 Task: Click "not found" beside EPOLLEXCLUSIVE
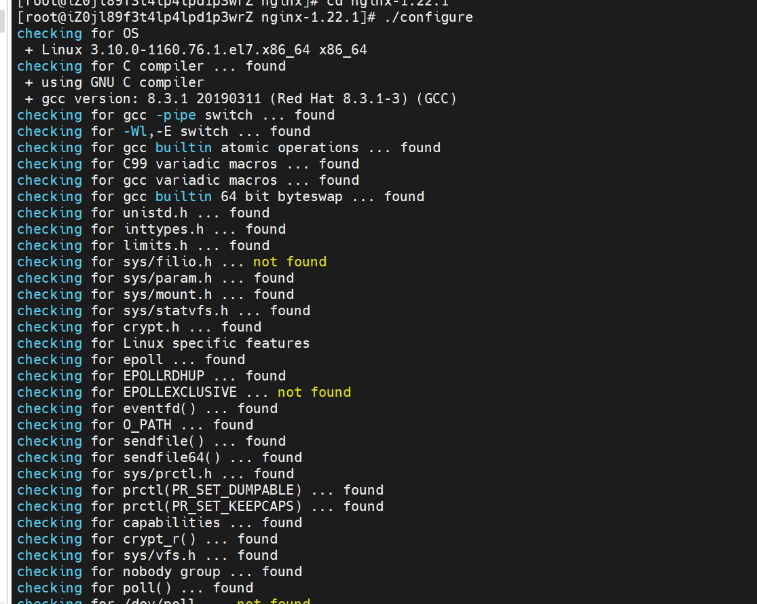coord(314,392)
